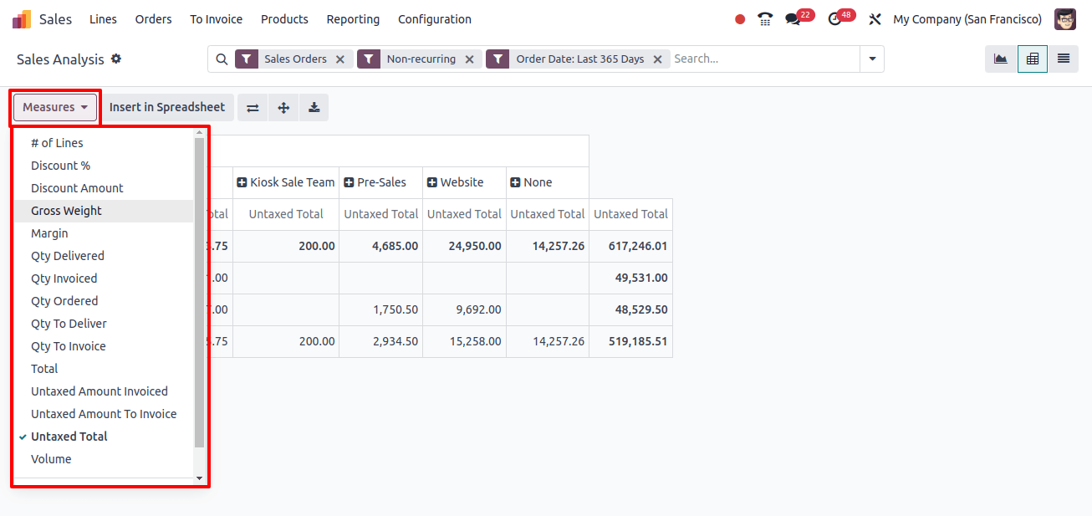Viewport: 1092px width, 516px height.
Task: Switch to the list view
Action: coord(1064,59)
